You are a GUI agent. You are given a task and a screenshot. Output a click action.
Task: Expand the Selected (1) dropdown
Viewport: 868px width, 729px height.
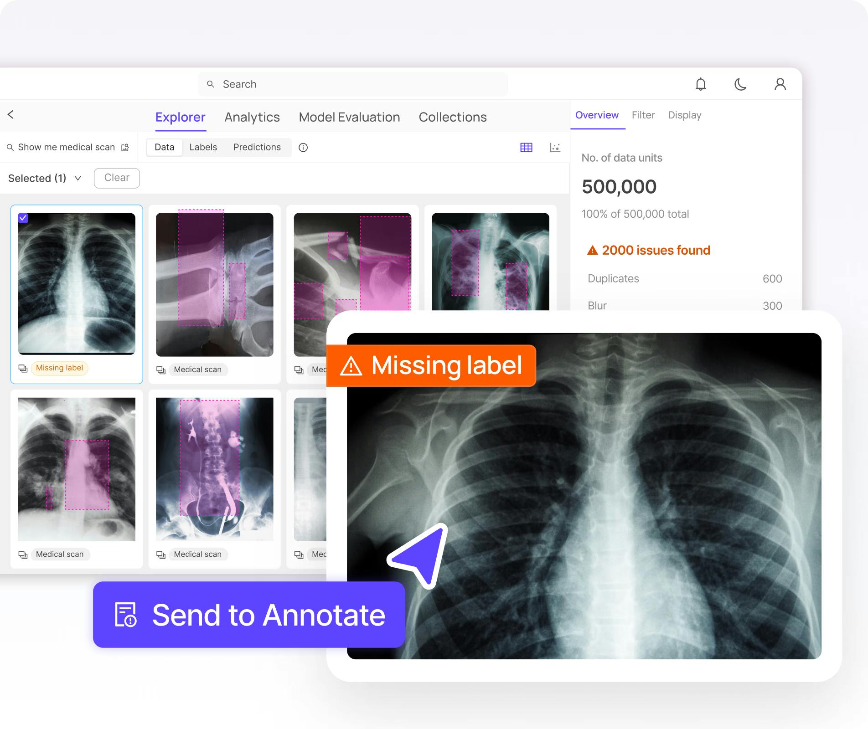[x=78, y=178]
